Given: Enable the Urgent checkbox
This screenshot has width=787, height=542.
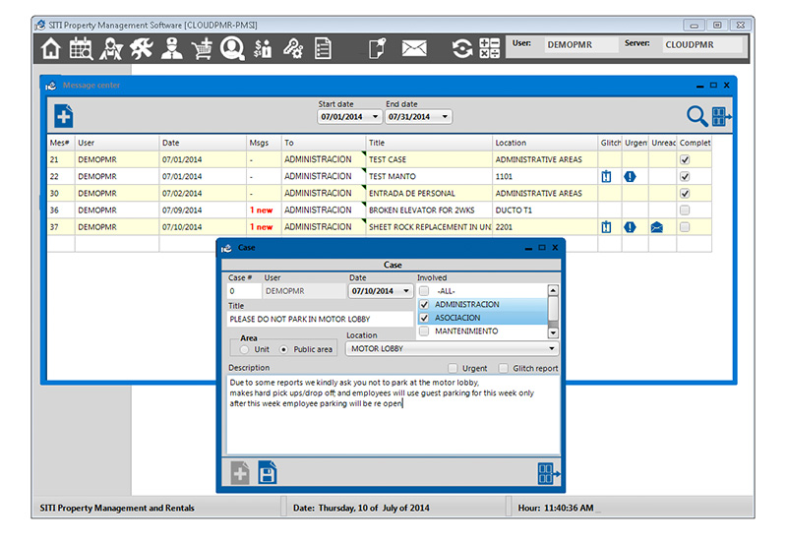Looking at the screenshot, I should (453, 369).
